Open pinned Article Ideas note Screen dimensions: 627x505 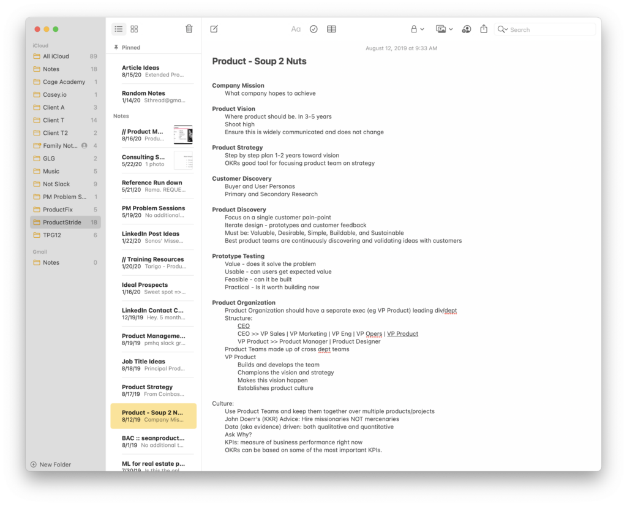(x=154, y=71)
